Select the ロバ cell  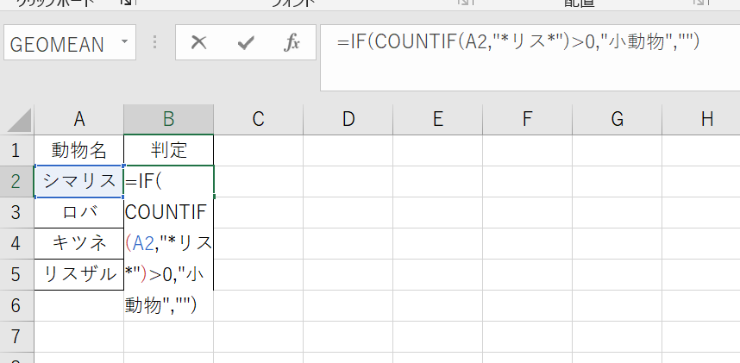(78, 213)
